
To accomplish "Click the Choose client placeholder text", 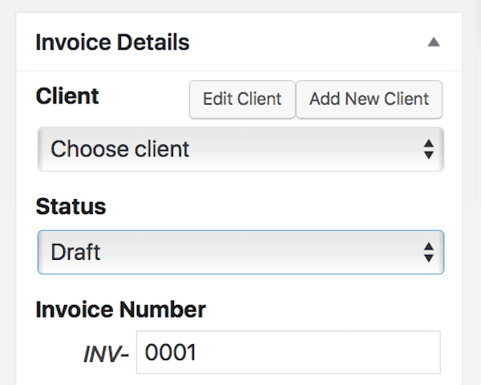I will 120,149.
